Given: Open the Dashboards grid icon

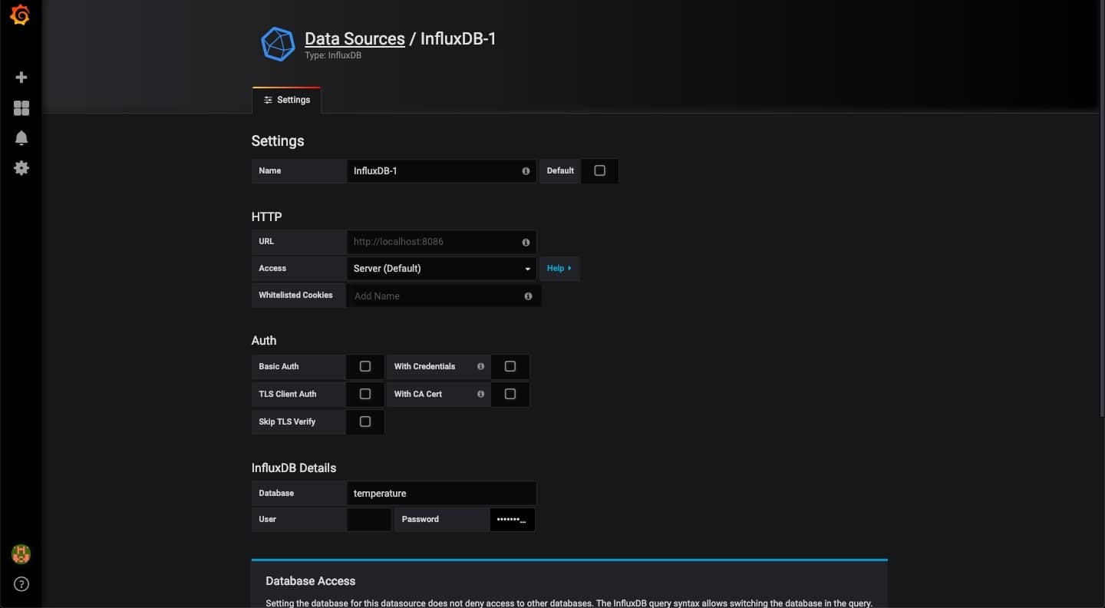Looking at the screenshot, I should (x=21, y=108).
